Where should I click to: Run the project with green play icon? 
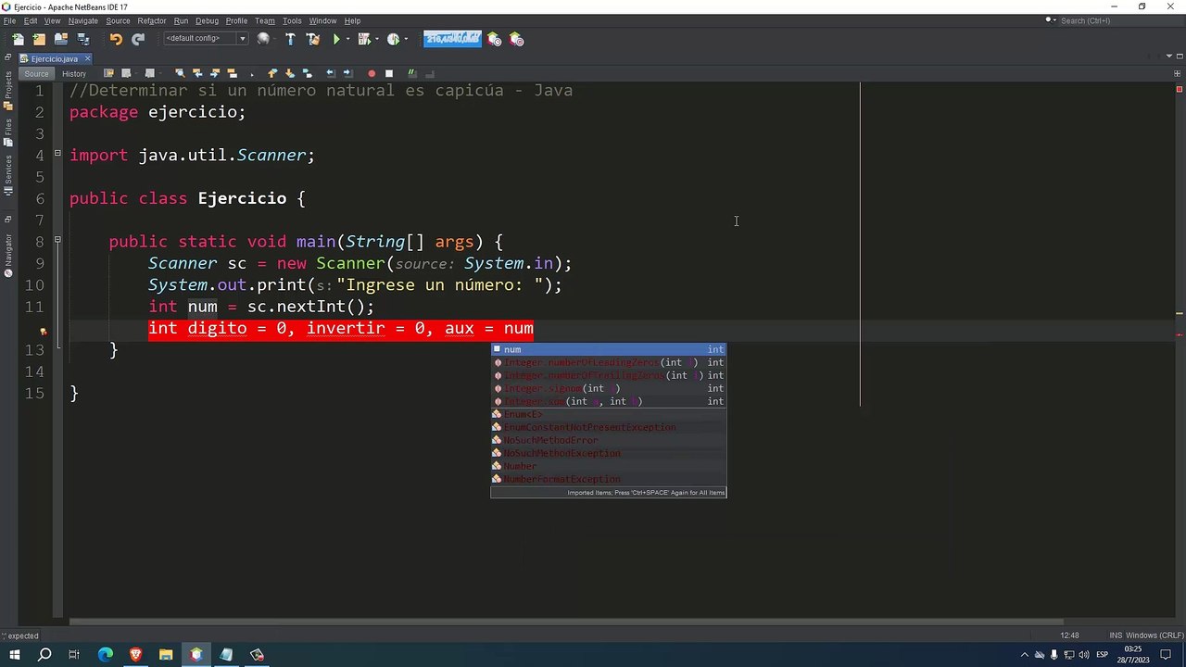[336, 39]
